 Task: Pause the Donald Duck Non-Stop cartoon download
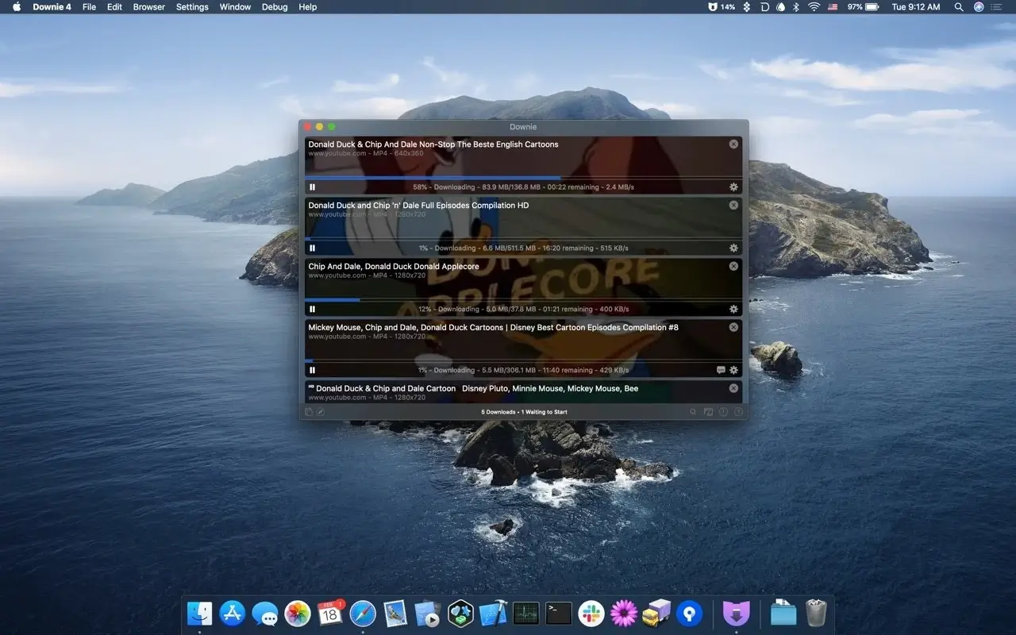(312, 187)
